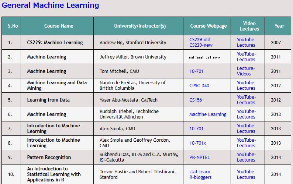Click the mathematical monk webpage text

[204, 57]
